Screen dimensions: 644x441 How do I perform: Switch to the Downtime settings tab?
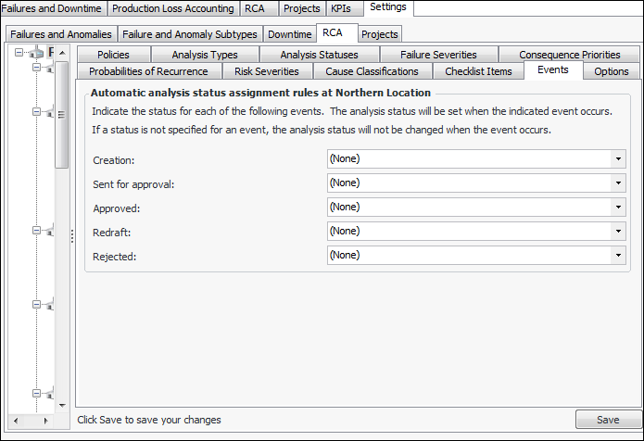[x=289, y=34]
